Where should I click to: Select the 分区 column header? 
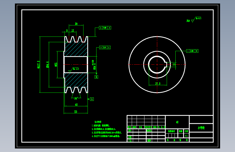[140, 127]
